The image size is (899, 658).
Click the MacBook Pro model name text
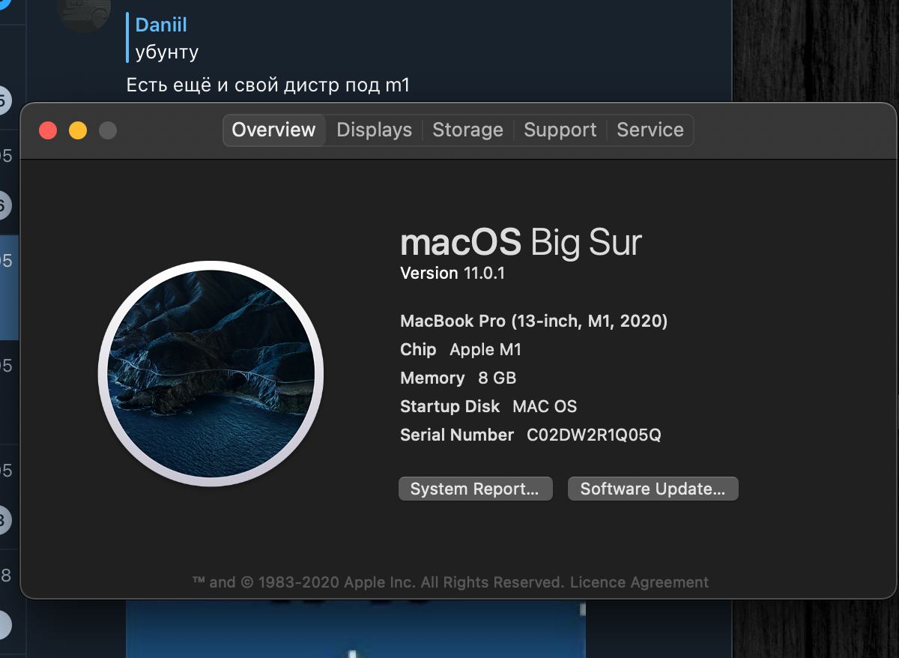pos(534,322)
